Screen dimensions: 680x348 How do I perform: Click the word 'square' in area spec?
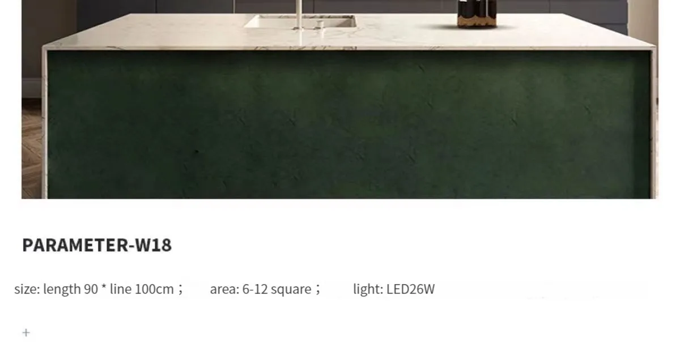291,290
